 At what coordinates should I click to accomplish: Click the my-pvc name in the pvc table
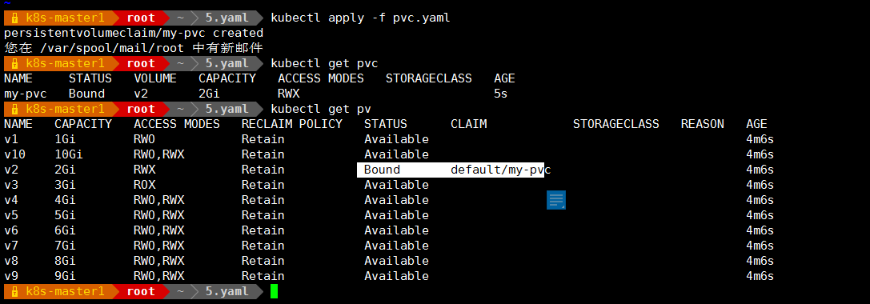click(x=26, y=94)
